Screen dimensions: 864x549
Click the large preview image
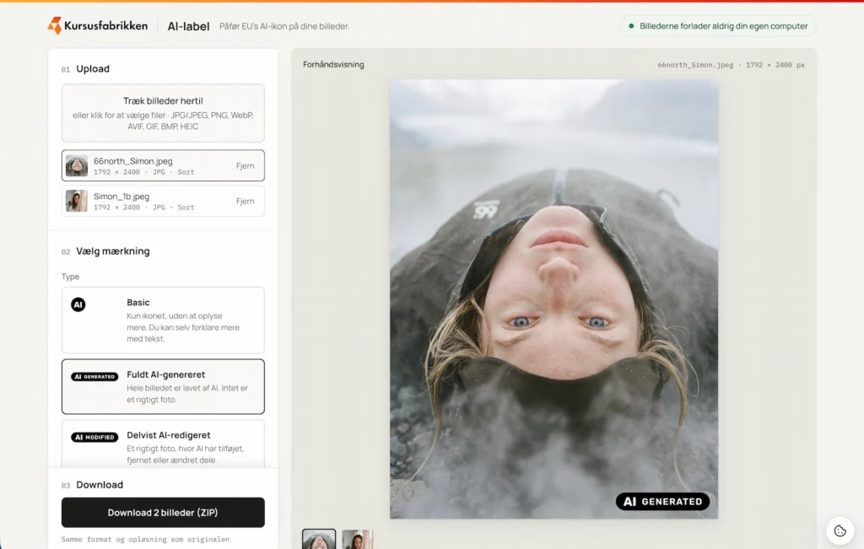[553, 299]
